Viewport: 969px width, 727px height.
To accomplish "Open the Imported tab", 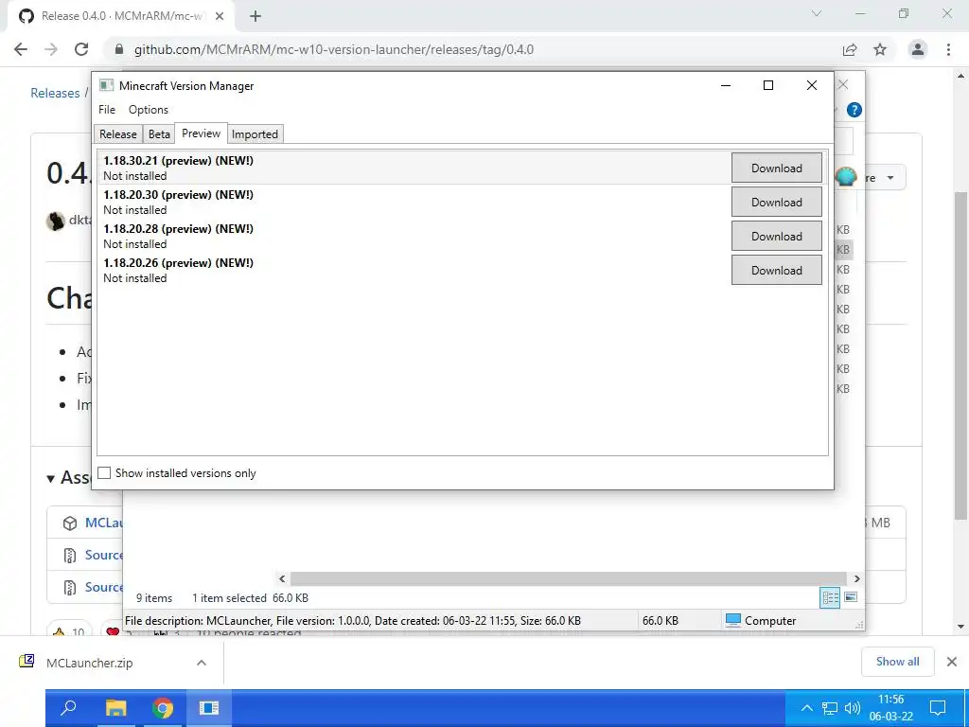I will click(x=255, y=134).
